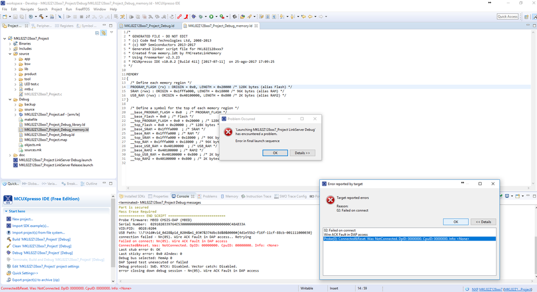This screenshot has height=292, width=537.
Task: Switch to Registers tab
Action: point(64,26)
